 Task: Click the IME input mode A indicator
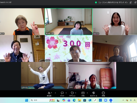click(135, 100)
